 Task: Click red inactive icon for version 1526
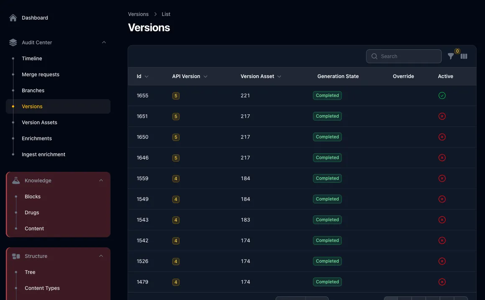tap(442, 261)
